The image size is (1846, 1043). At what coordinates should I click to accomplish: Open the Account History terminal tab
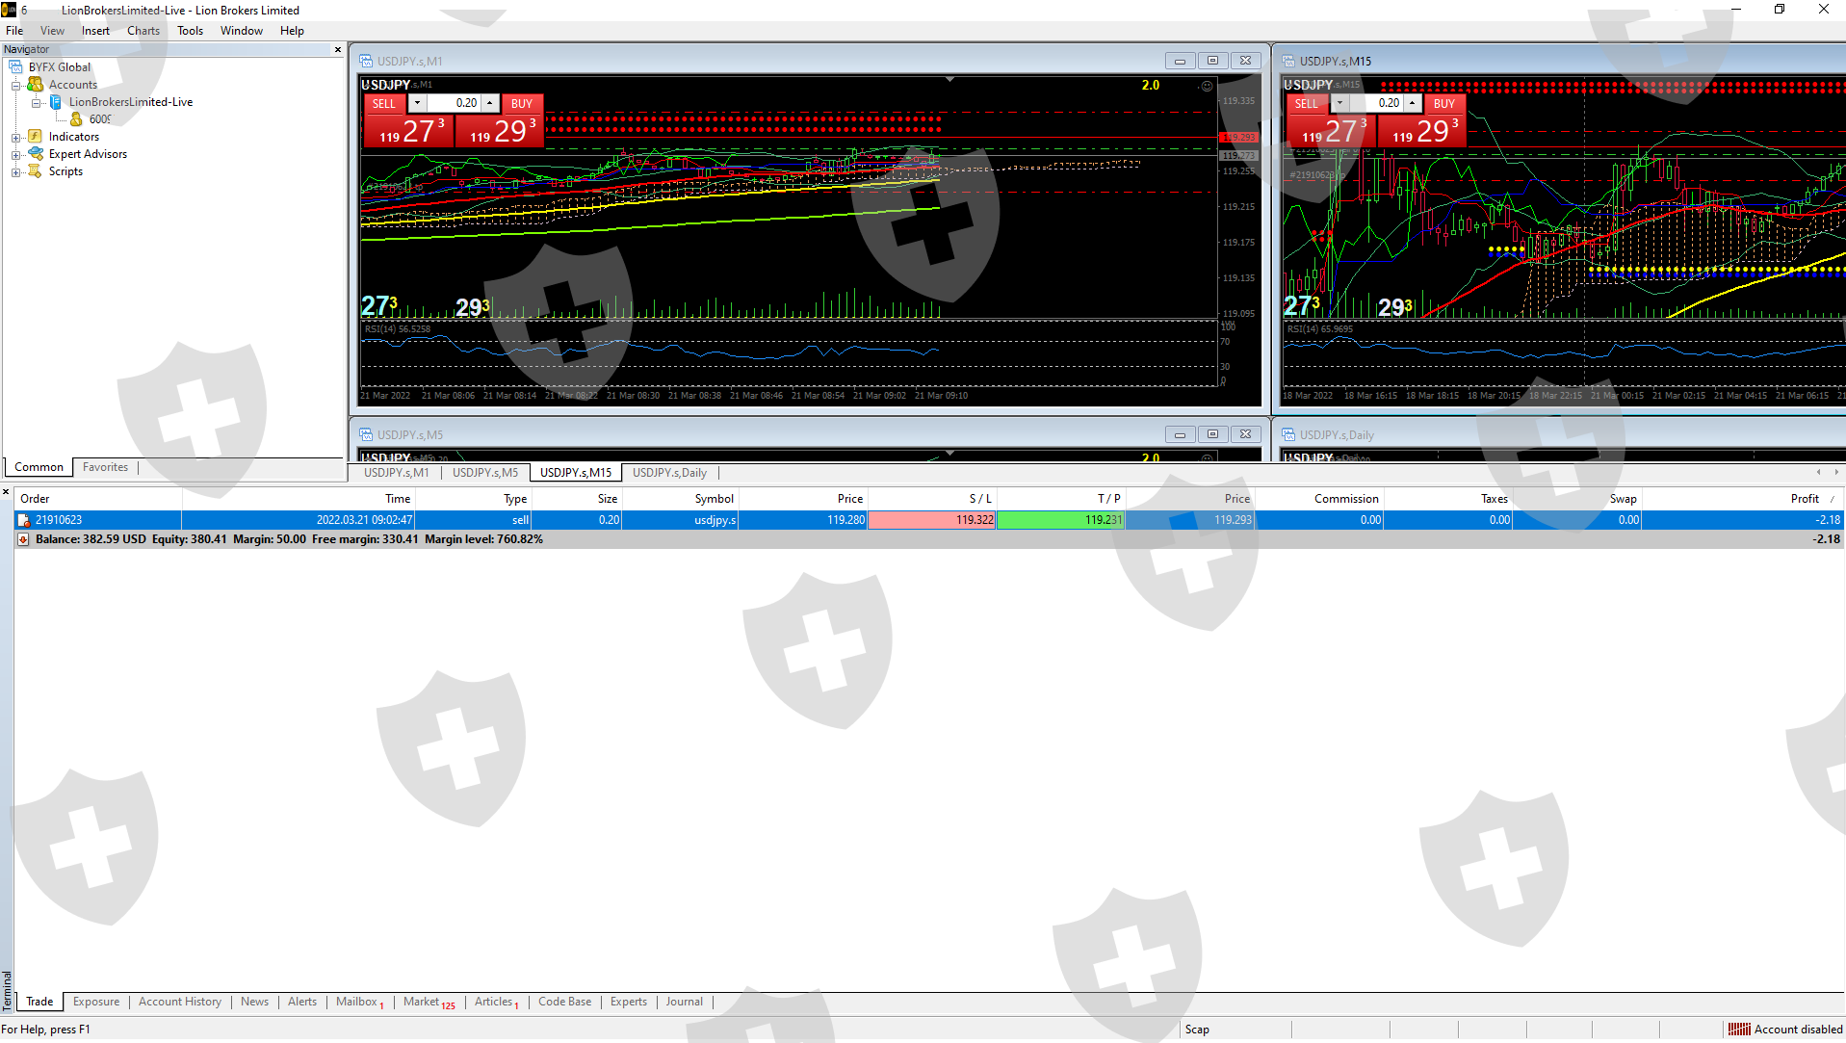180,1002
